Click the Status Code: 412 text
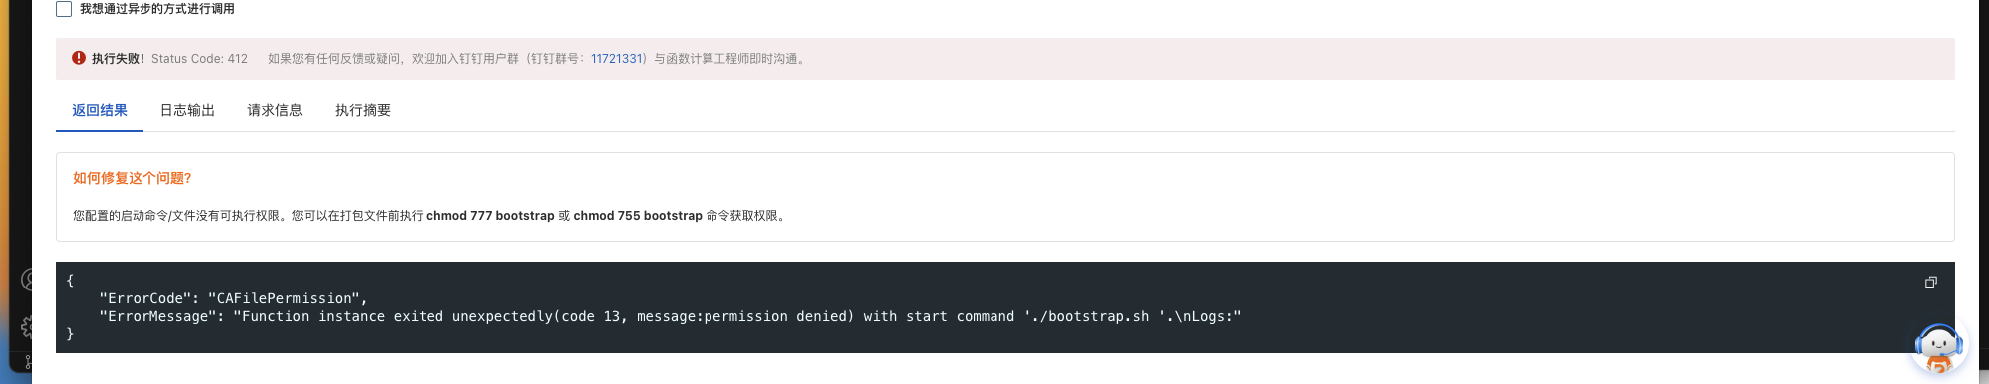Screen dimensions: 1989x384 click(x=199, y=59)
